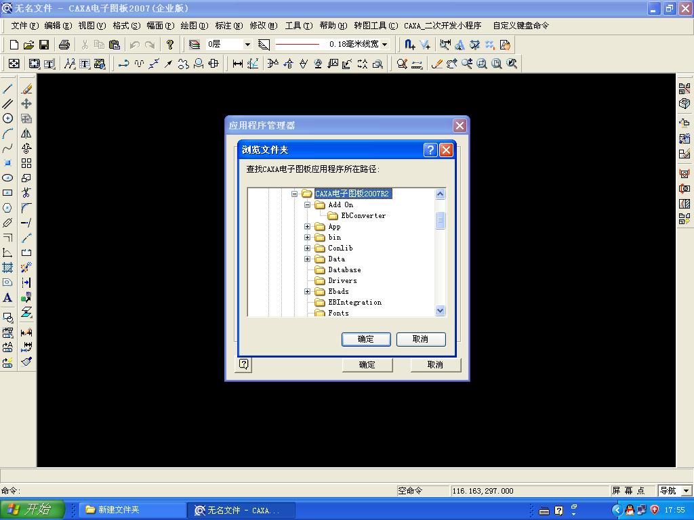Viewport: 694px width, 520px height.
Task: Click 确定 in the application manager dialog
Action: (367, 365)
